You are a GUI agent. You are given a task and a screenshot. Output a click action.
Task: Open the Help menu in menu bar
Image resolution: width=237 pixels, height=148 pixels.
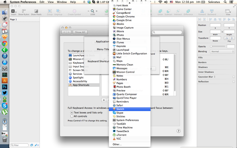73,2
